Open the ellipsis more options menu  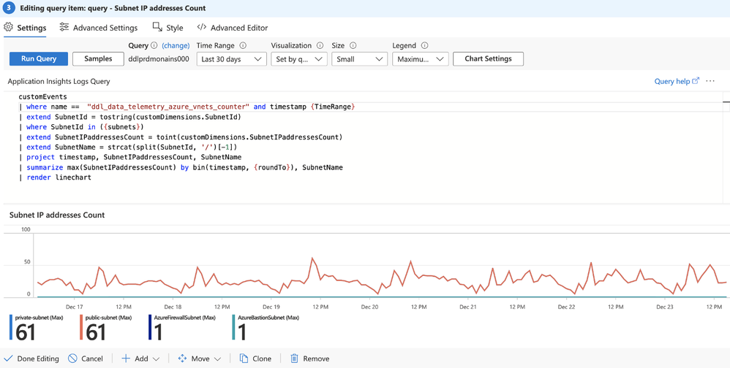pos(710,81)
